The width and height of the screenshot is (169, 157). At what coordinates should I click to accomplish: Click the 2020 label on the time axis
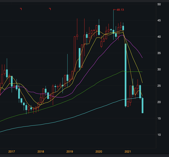pyautogui.click(x=99, y=151)
